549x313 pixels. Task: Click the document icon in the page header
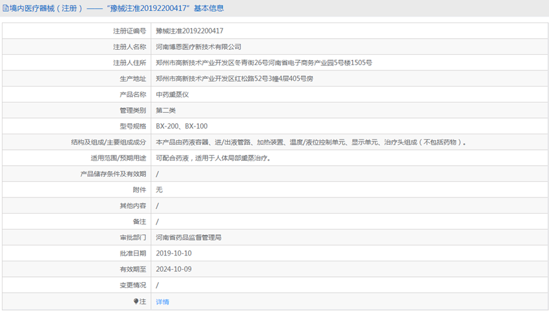(6, 8)
